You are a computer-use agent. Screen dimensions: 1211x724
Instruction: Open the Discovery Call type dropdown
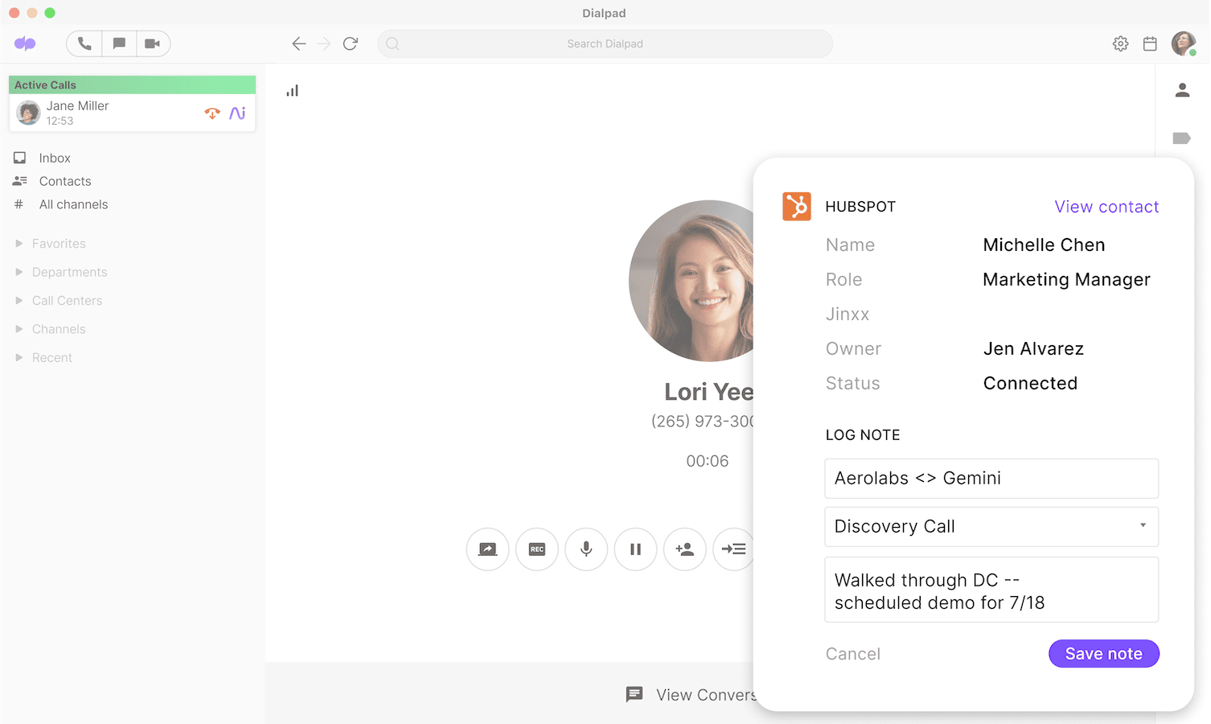1142,526
